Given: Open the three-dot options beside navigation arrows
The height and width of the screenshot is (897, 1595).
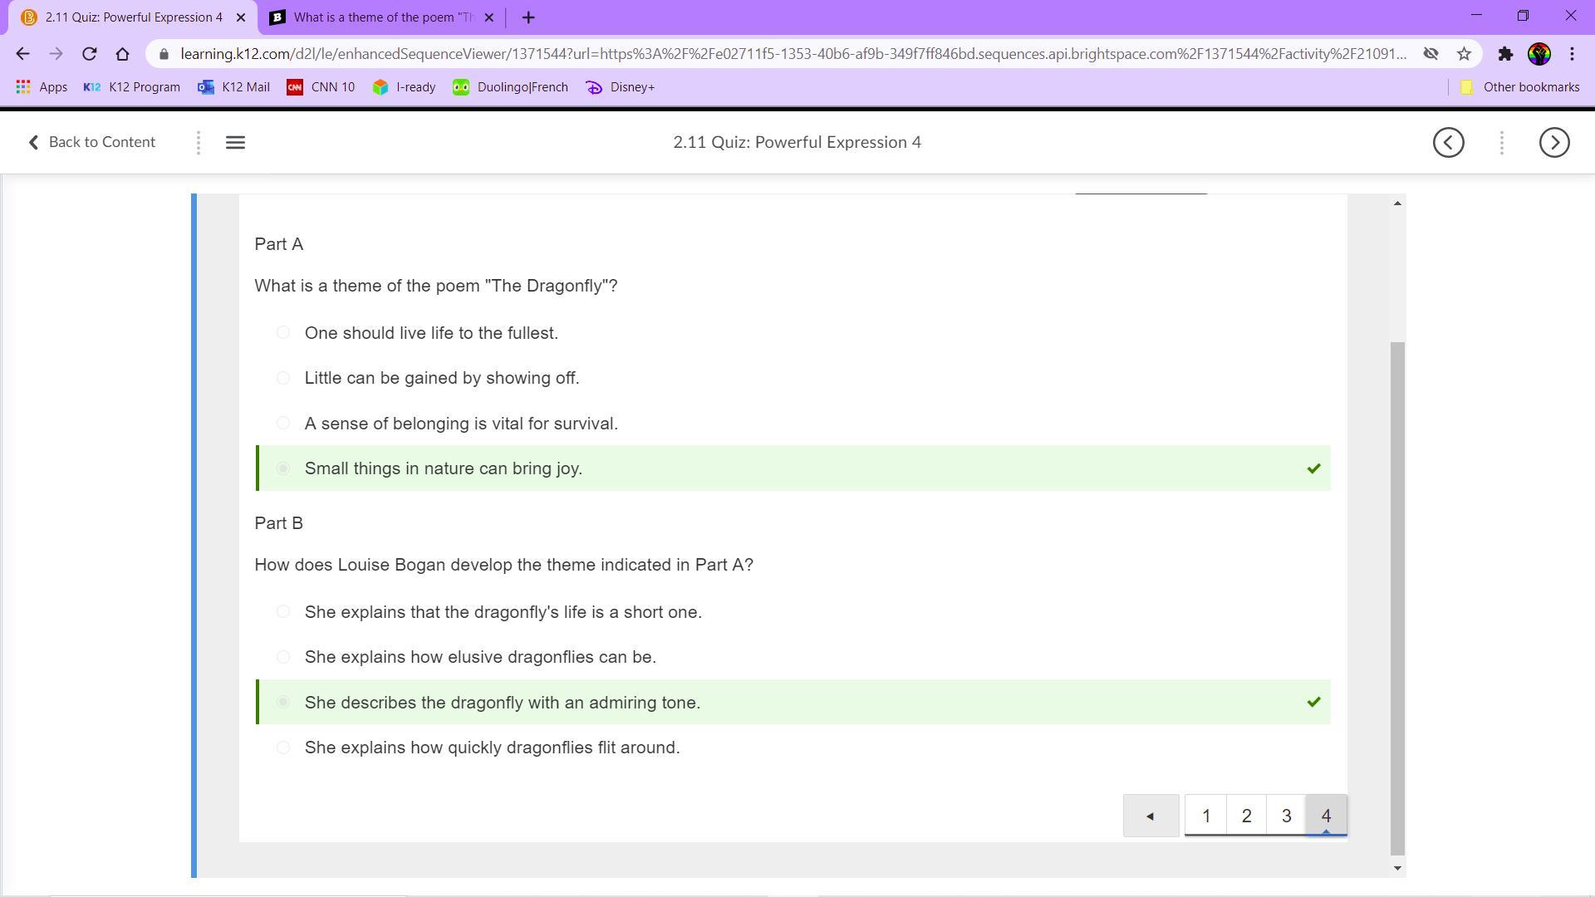Looking at the screenshot, I should (1501, 143).
